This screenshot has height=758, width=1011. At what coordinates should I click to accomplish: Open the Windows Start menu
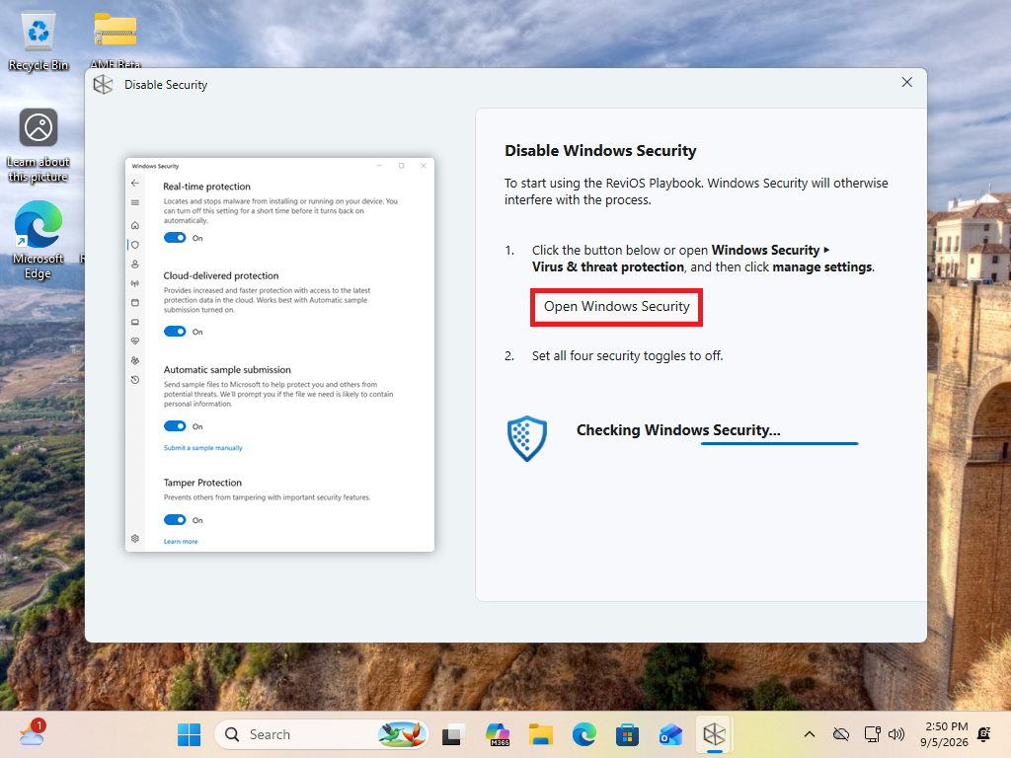click(x=189, y=734)
